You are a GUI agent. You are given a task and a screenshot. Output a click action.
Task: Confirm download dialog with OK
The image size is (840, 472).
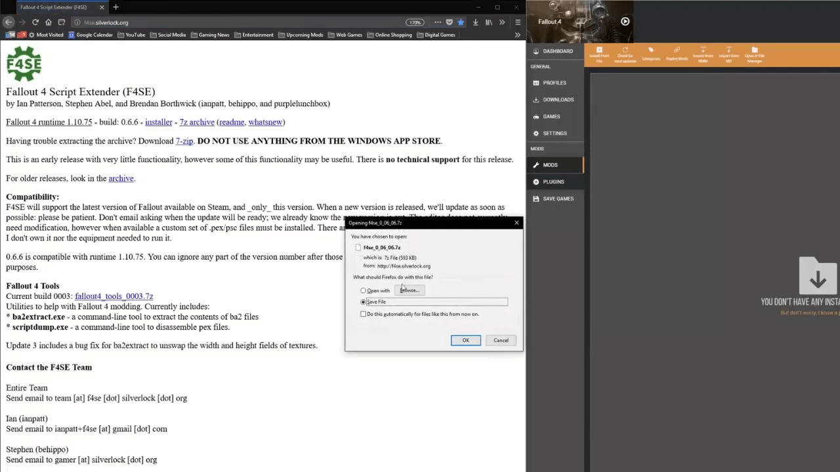466,340
